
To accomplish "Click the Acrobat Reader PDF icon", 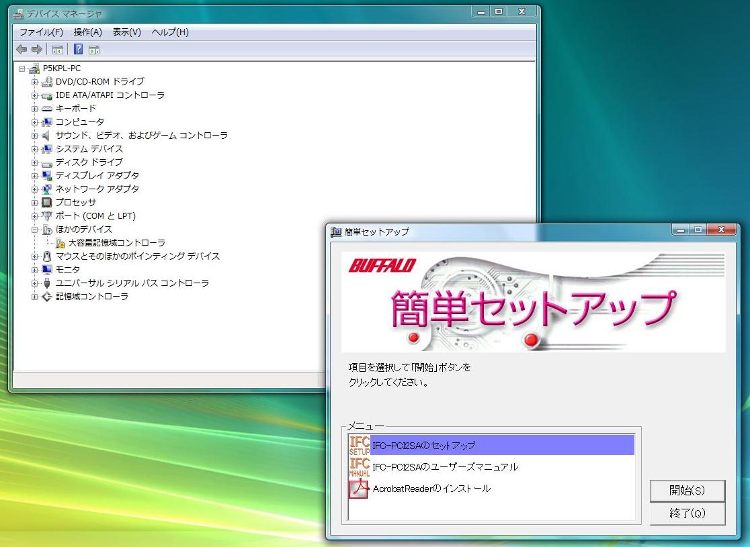I will point(359,488).
